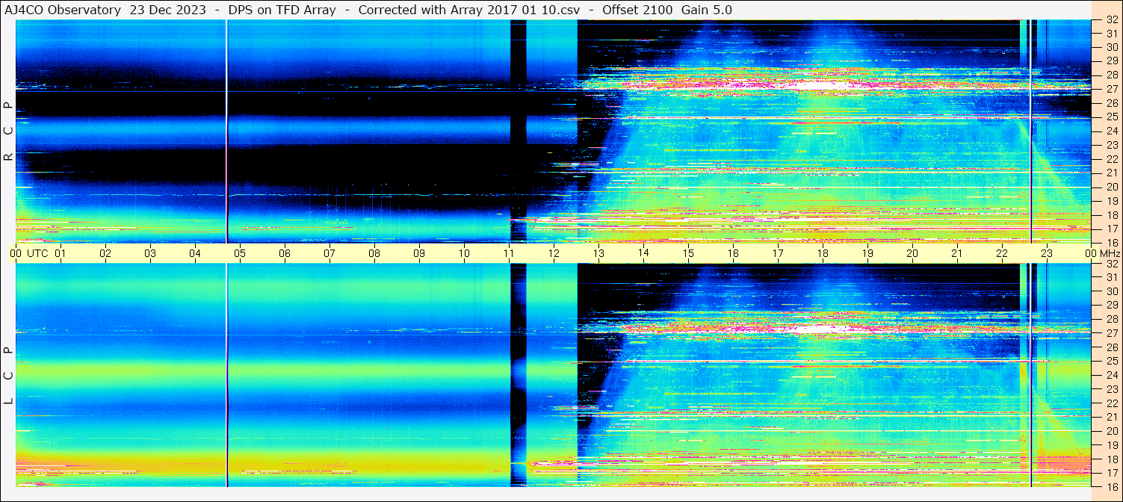Select the 08 hour time axis marker
This screenshot has width=1123, height=502.
[x=374, y=253]
